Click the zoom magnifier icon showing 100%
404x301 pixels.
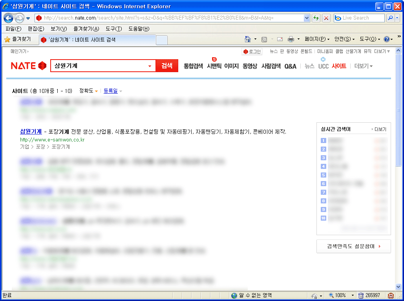click(331, 296)
